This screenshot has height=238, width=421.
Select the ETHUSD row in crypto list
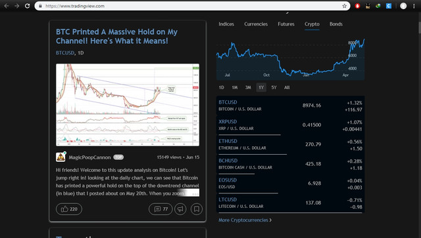(x=290, y=145)
